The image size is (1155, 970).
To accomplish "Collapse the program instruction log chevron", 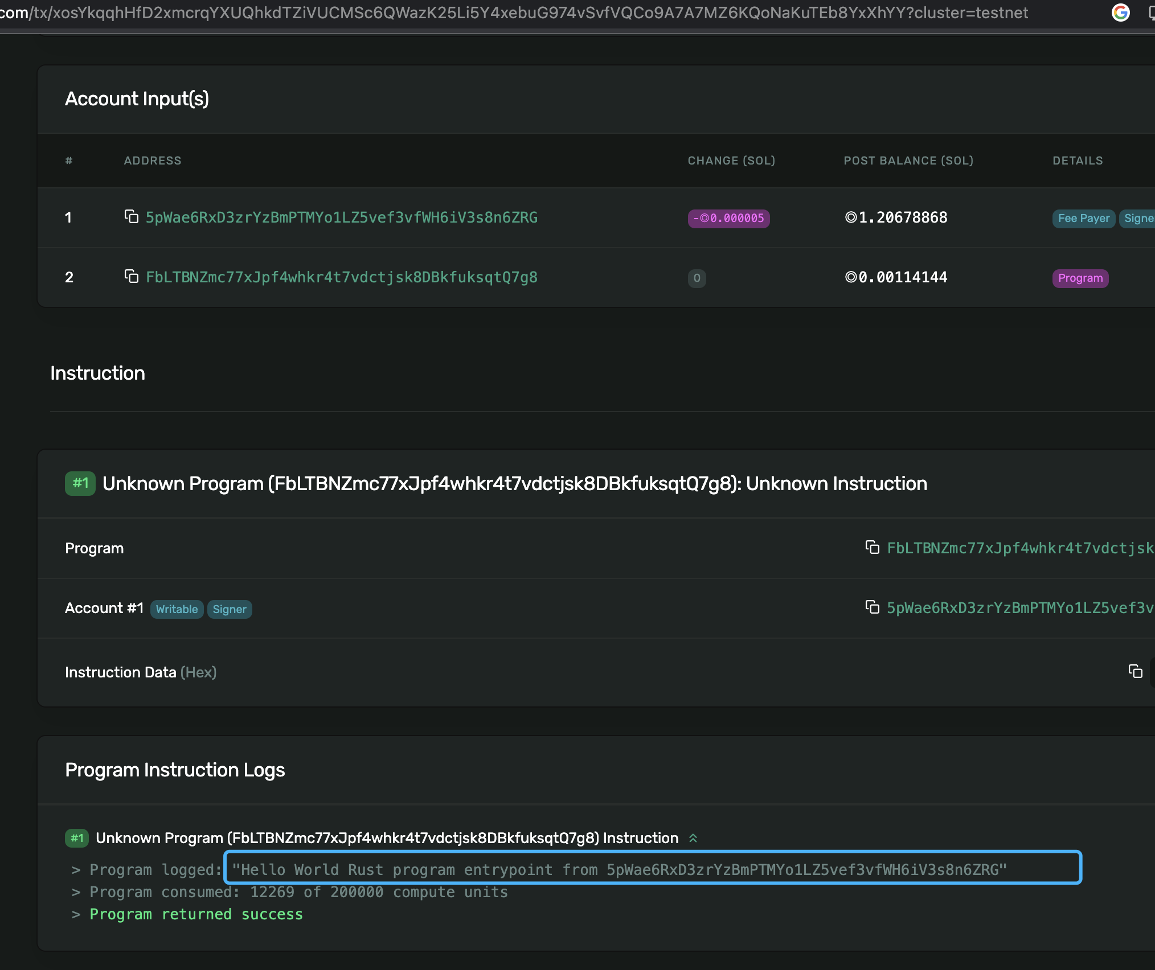I will (x=693, y=838).
